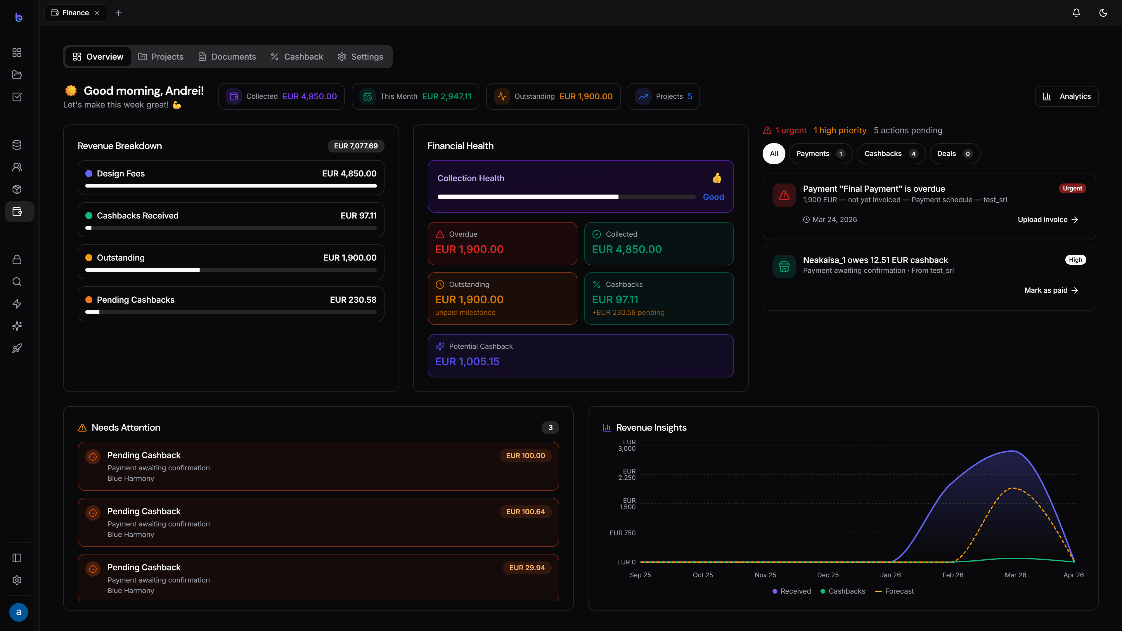Open the dashboard grid icon in sidebar
Viewport: 1122px width, 631px height.
pos(17,53)
